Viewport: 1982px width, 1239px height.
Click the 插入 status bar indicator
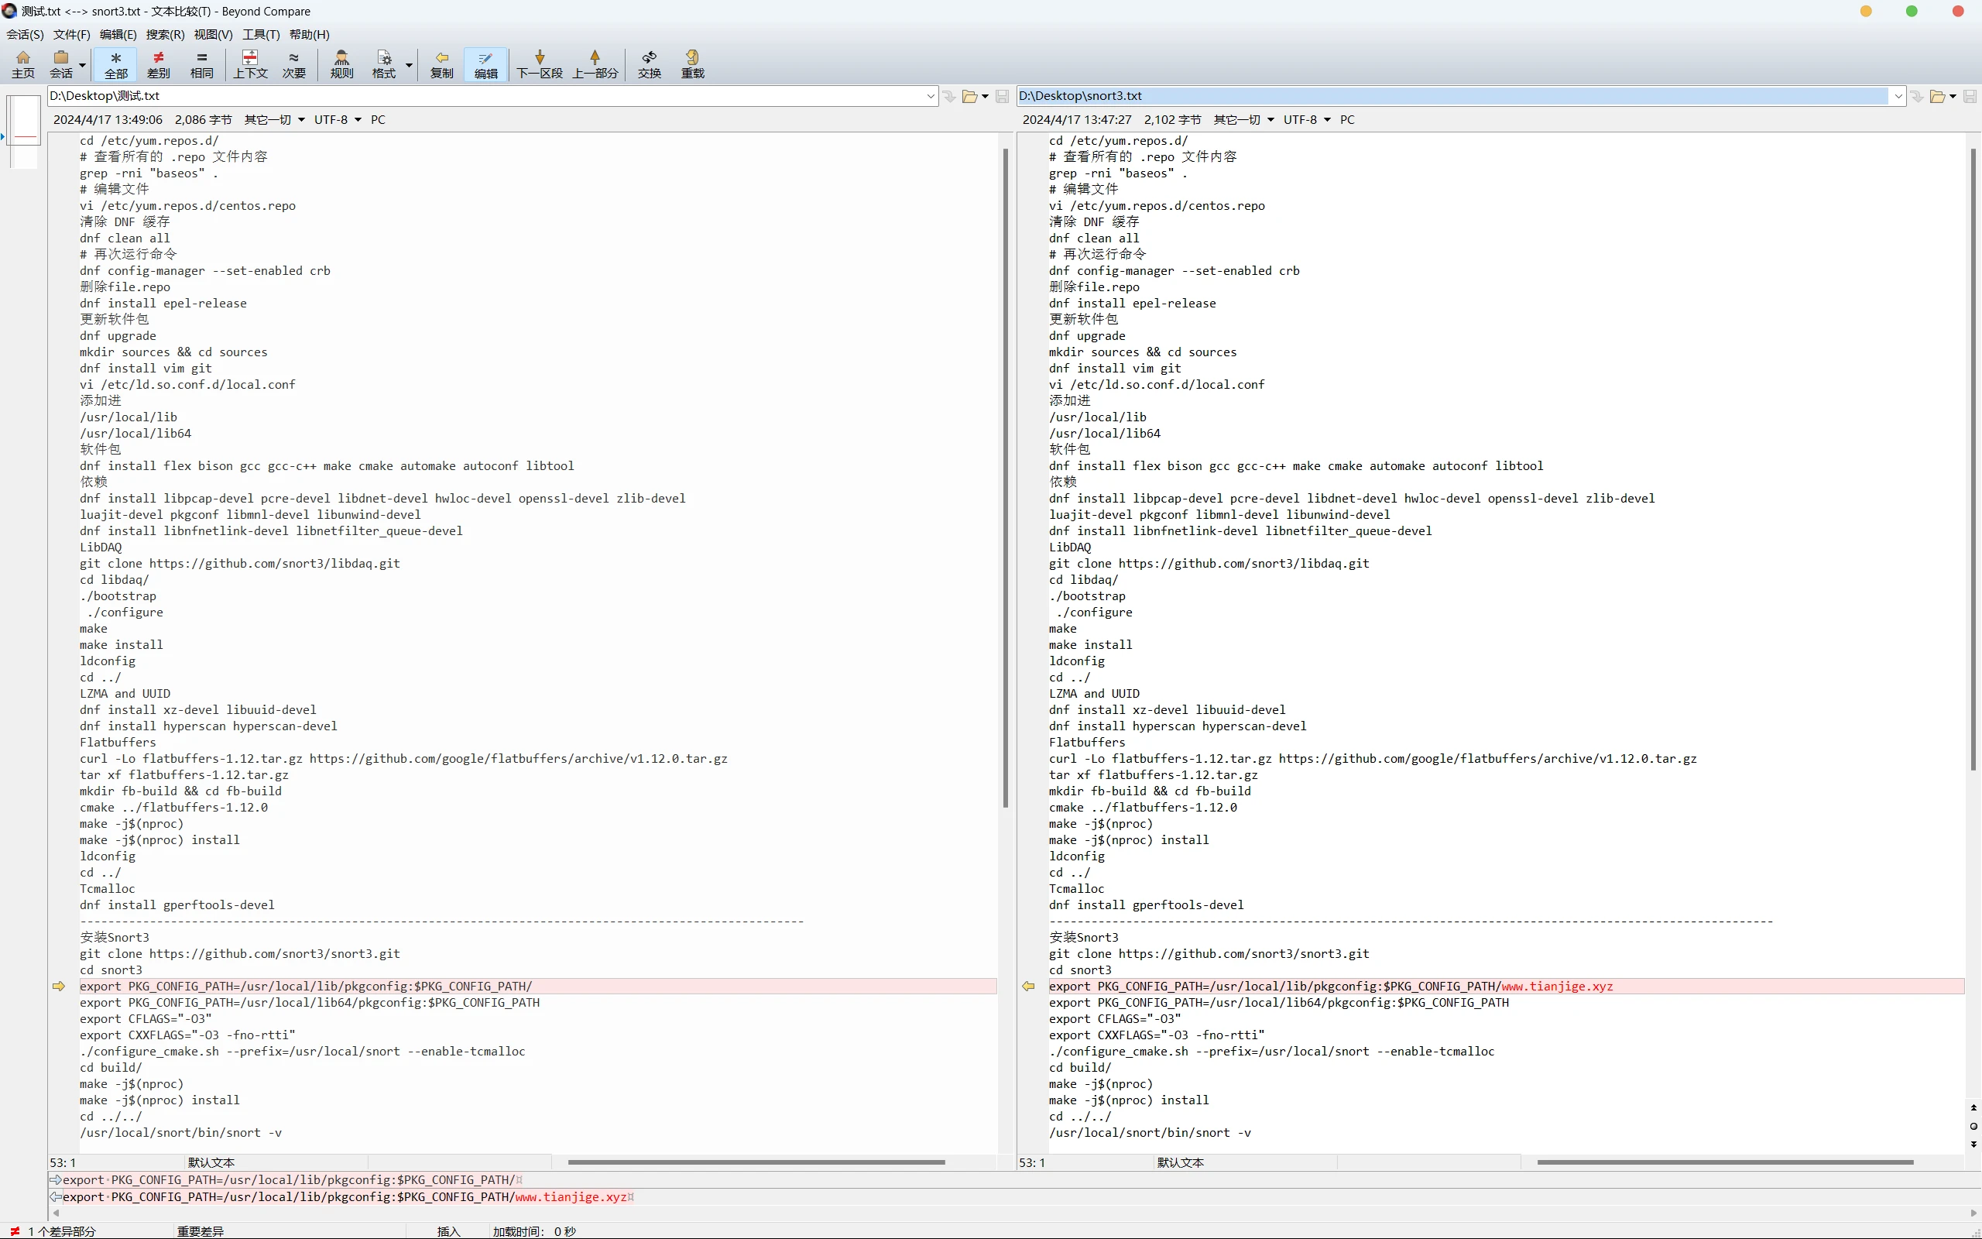point(448,1230)
